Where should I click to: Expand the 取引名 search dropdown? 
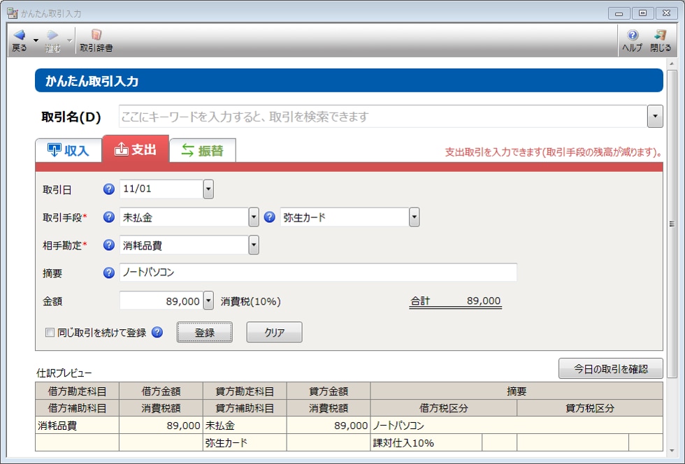[655, 117]
